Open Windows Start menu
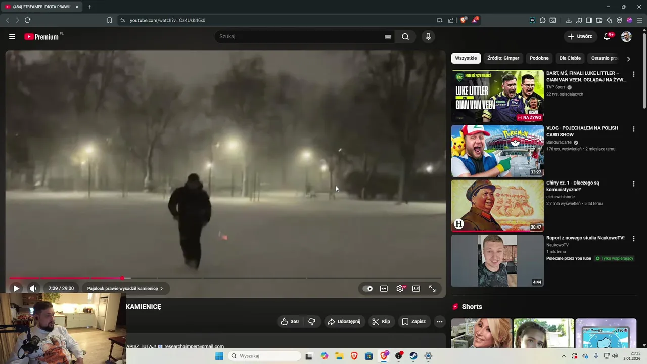647x364 pixels. (219, 356)
